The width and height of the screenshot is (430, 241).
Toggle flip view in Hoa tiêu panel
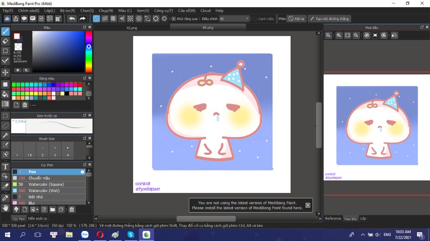[394, 35]
